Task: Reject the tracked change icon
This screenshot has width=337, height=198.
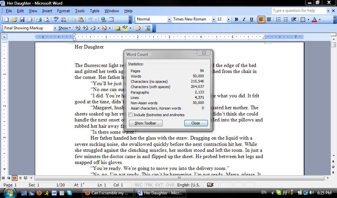Action: 104,28
